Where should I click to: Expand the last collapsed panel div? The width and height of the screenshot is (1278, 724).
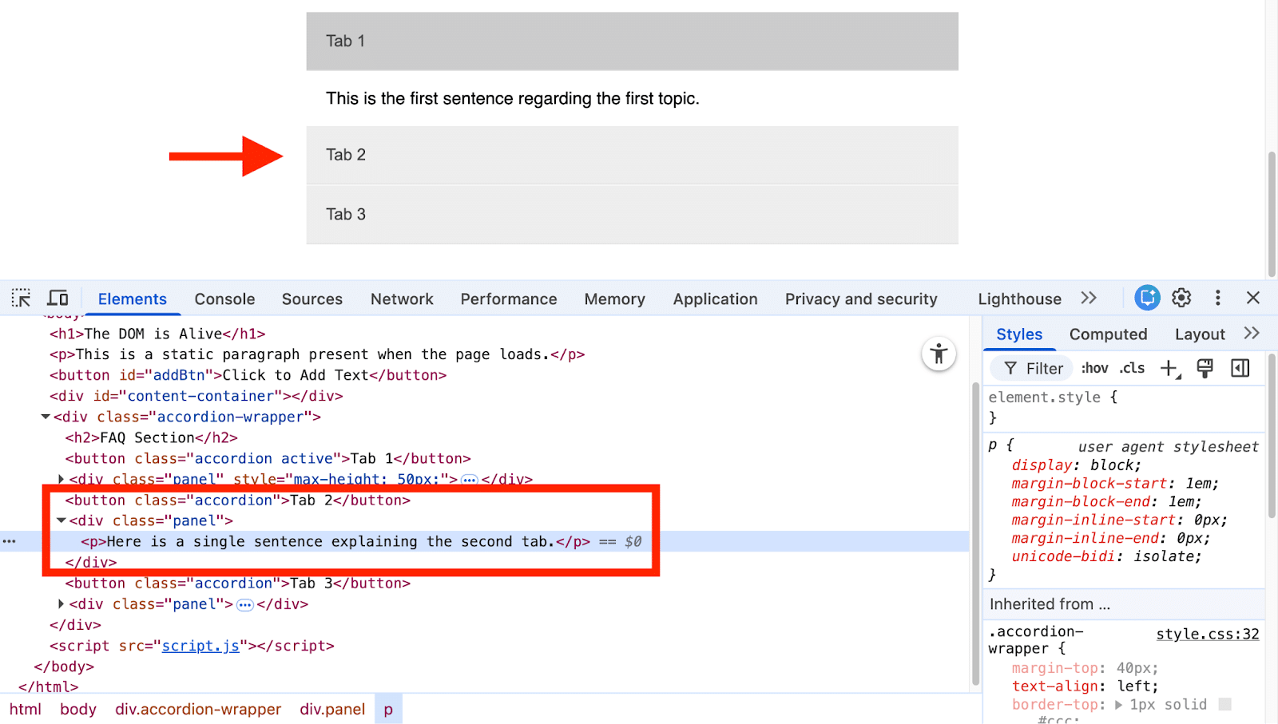click(62, 604)
